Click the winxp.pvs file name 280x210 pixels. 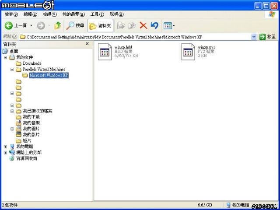tap(206, 47)
